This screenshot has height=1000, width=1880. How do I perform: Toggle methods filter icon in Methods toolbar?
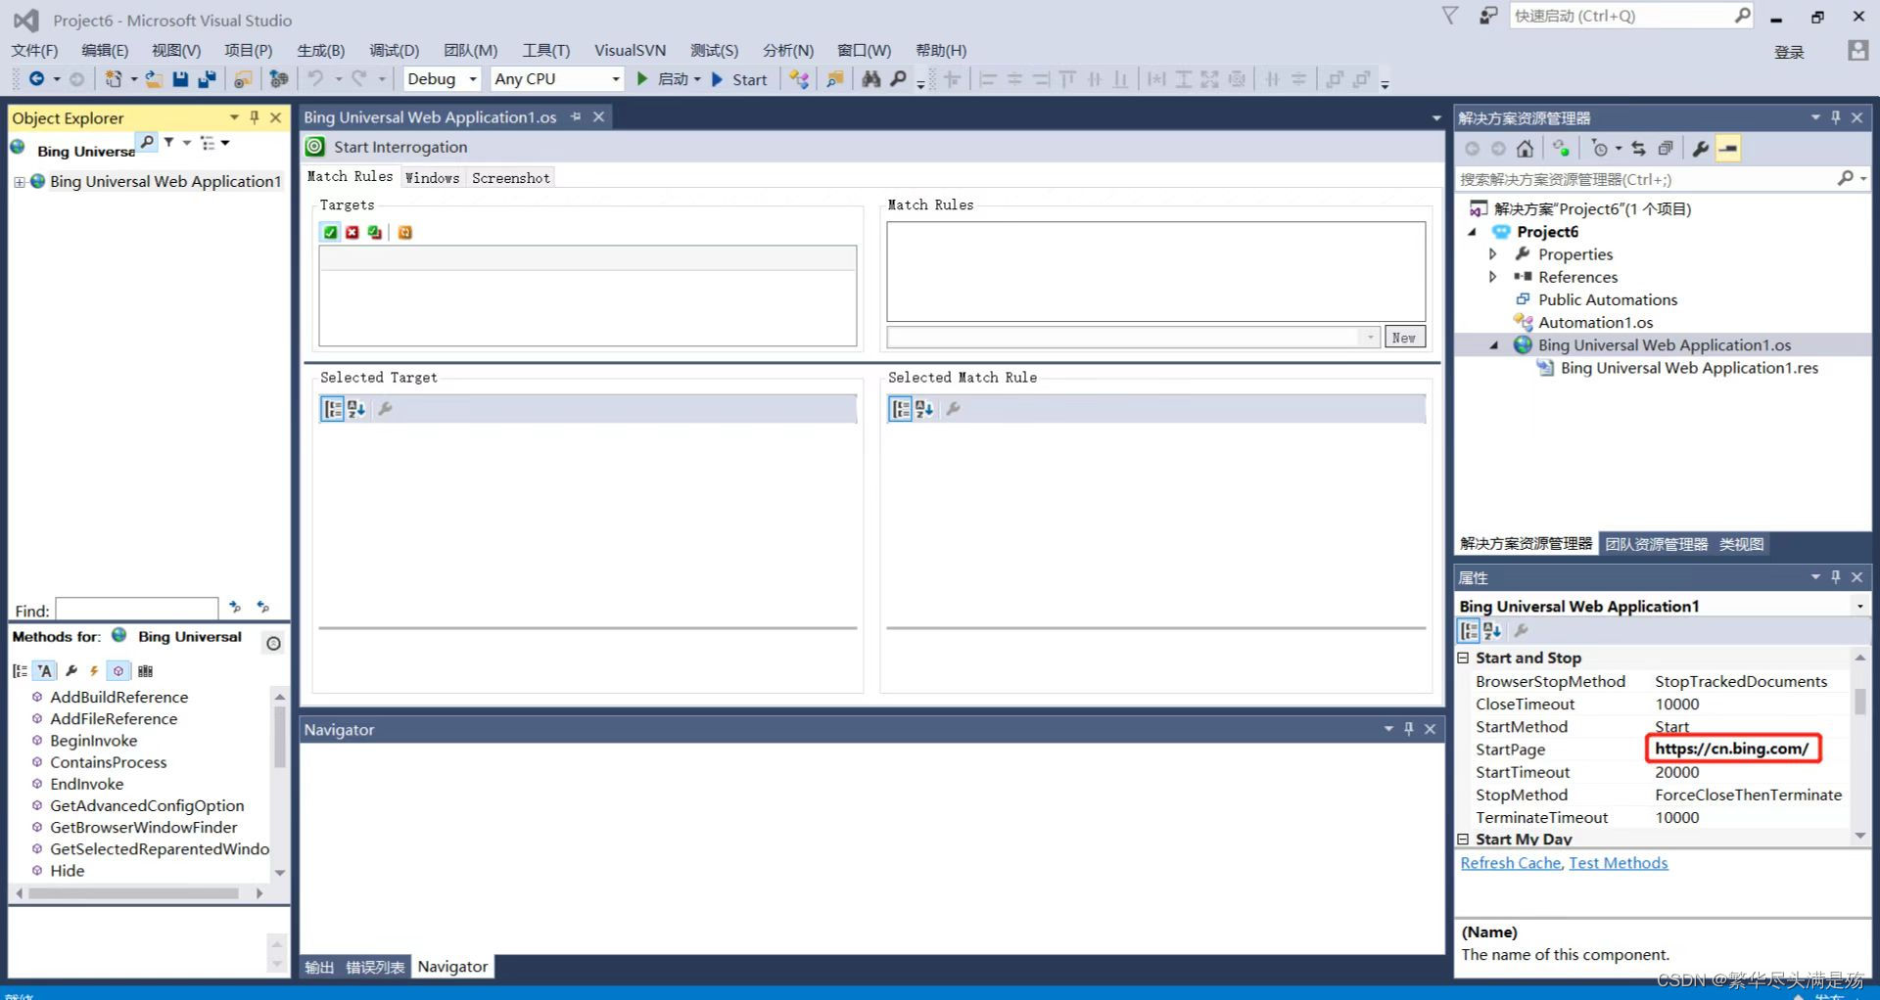point(118,671)
